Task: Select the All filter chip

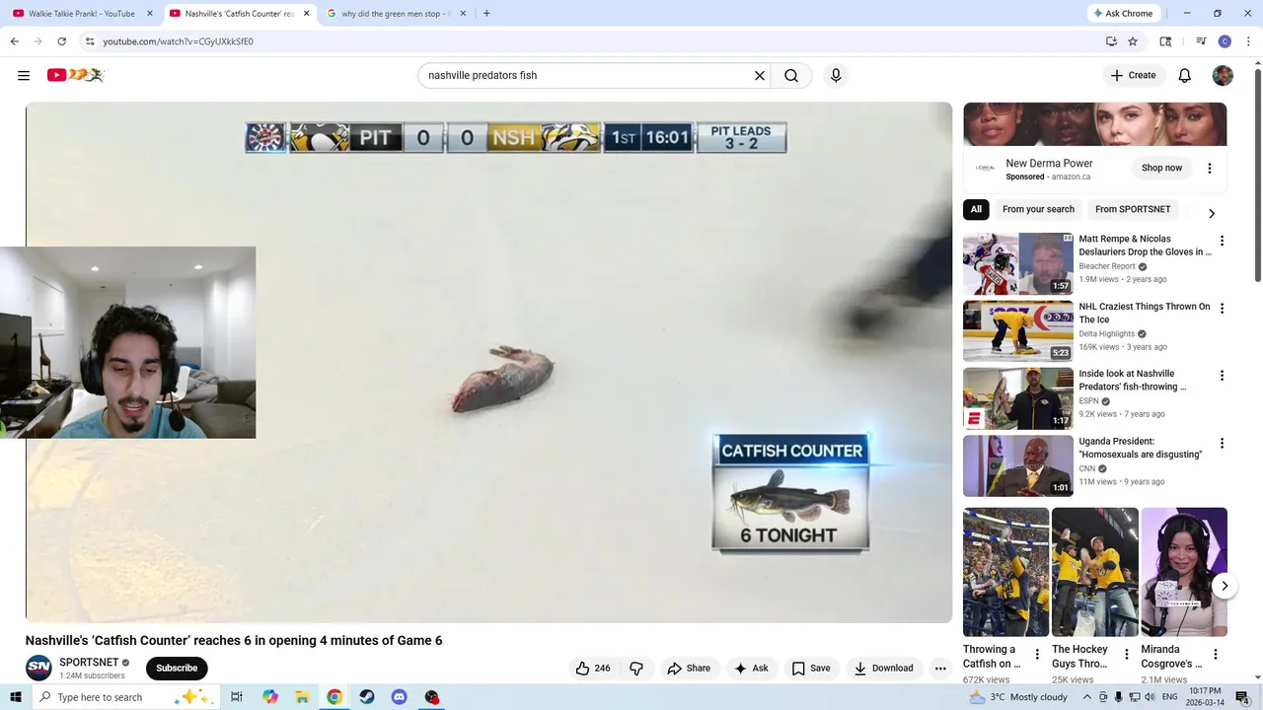Action: click(976, 209)
